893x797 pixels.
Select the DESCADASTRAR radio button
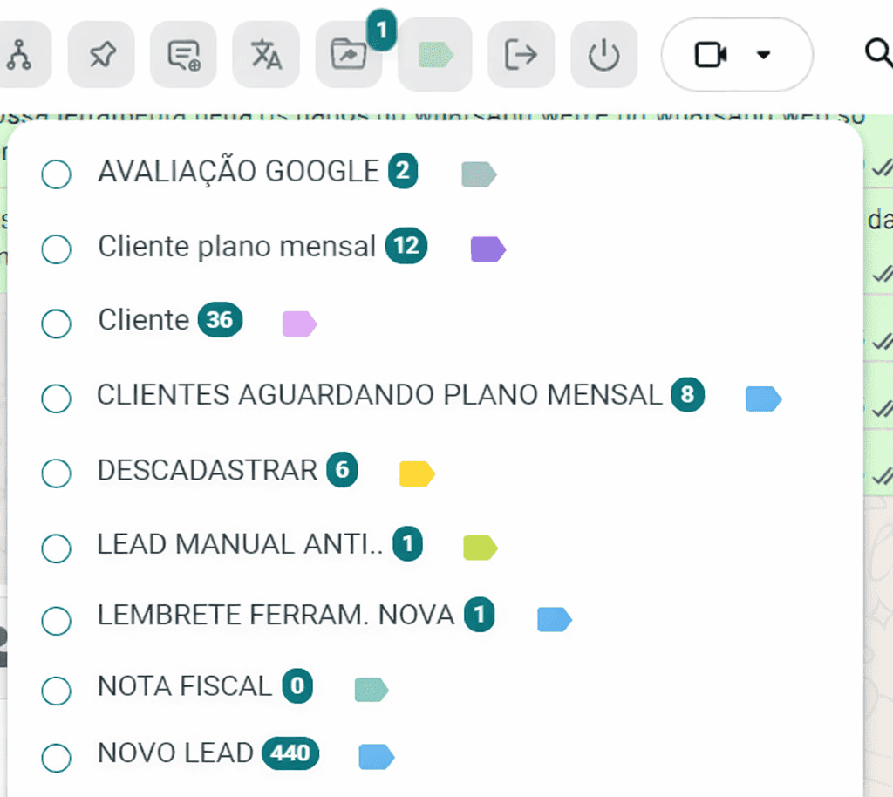57,473
